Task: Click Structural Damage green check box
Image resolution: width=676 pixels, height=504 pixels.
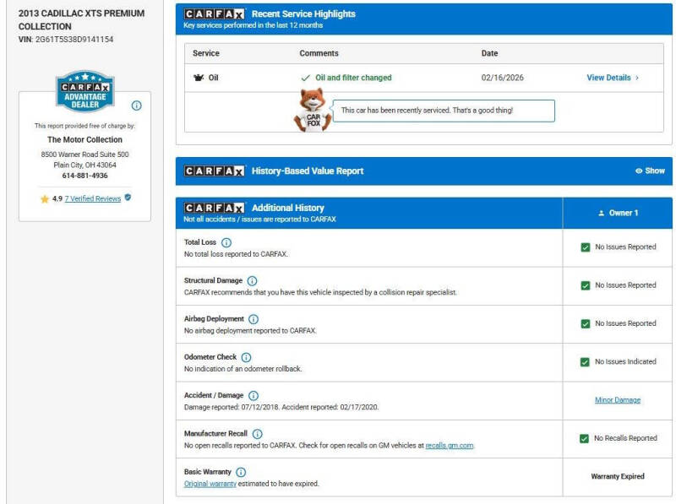Action: pyautogui.click(x=585, y=285)
